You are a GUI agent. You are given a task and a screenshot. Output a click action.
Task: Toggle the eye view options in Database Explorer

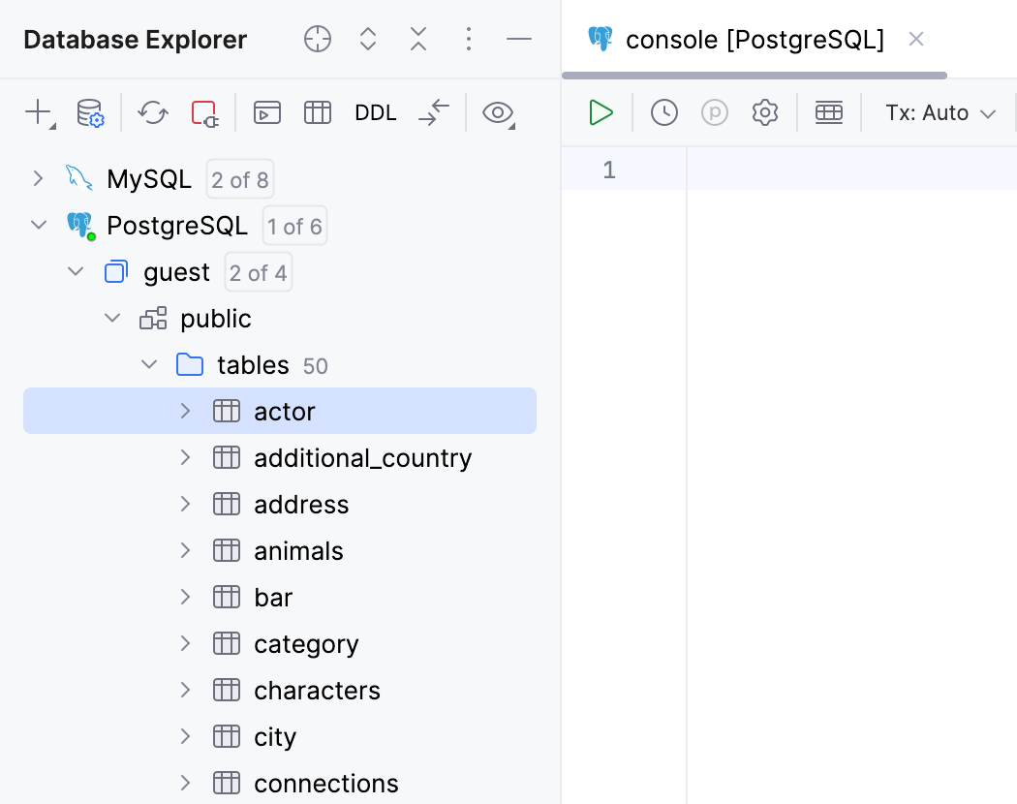(498, 112)
